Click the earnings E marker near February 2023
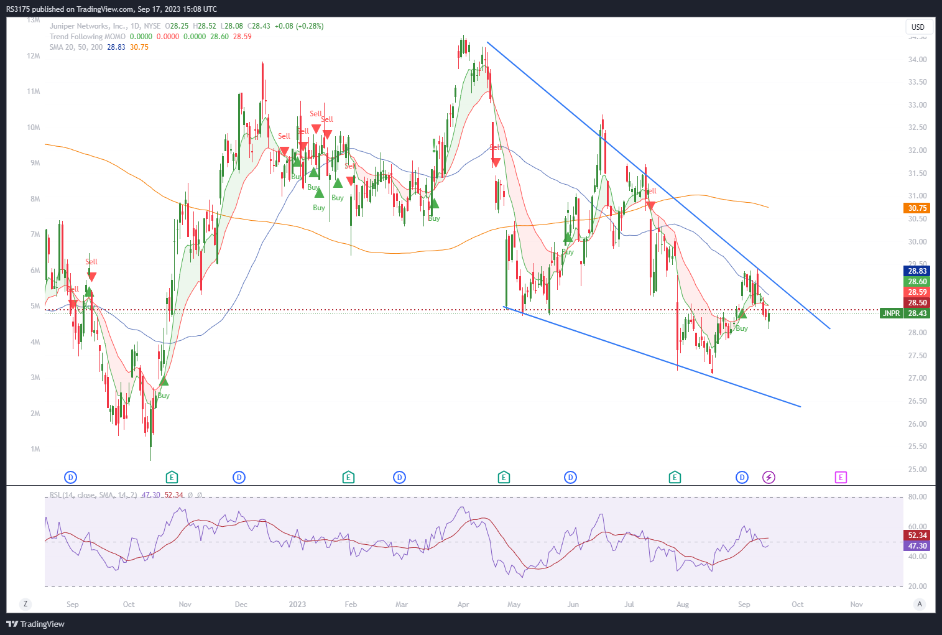This screenshot has width=942, height=635. [348, 478]
